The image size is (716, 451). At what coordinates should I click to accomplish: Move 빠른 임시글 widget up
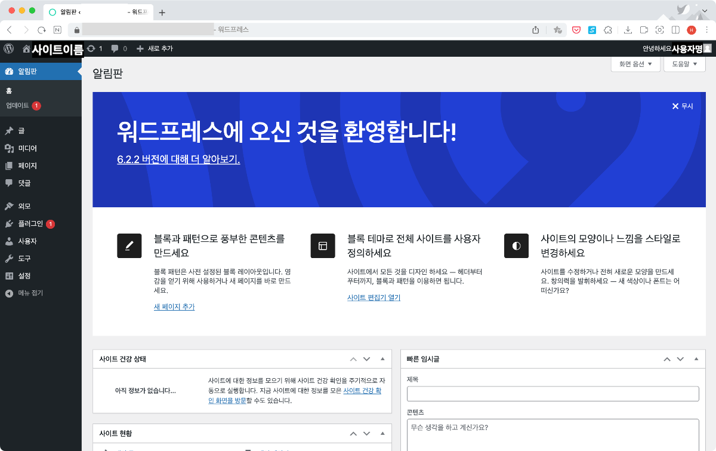(x=666, y=359)
